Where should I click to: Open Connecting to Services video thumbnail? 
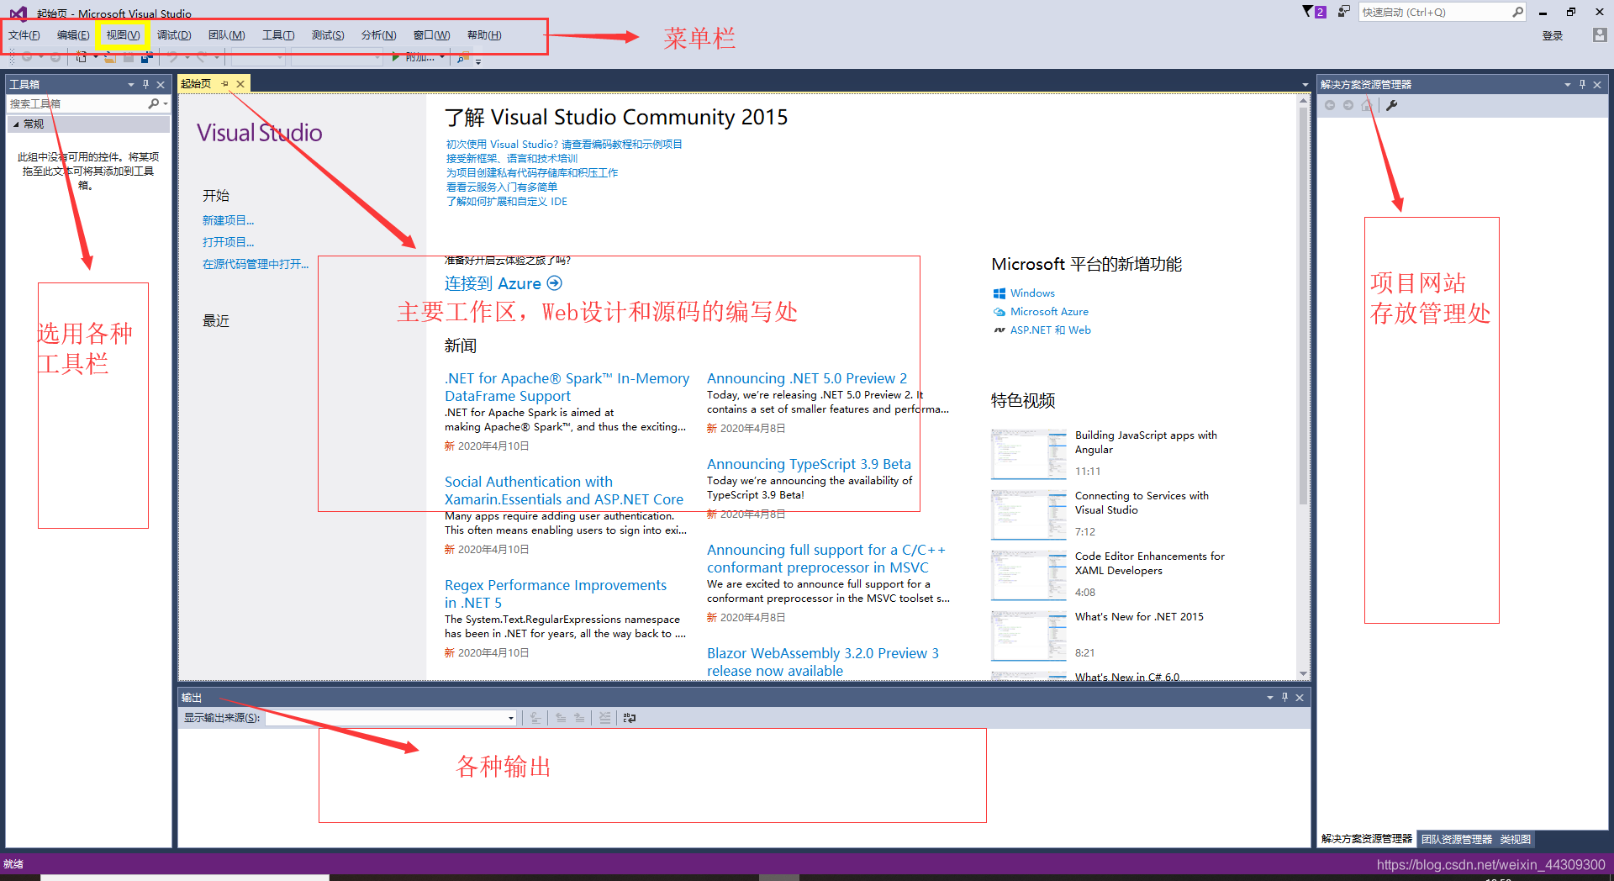pos(1028,514)
